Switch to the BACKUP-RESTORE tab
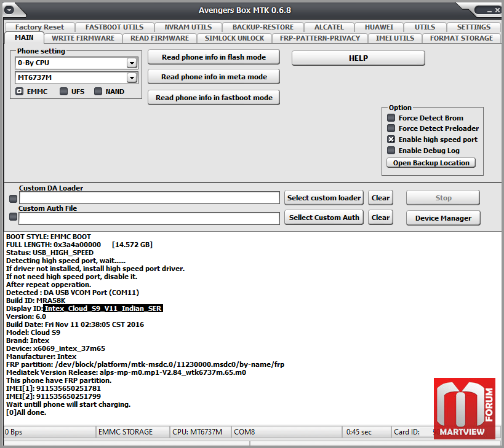Viewport: 504px width, 448px height. point(263,27)
